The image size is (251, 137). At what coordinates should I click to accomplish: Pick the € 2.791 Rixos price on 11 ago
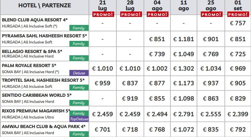click(x=184, y=114)
